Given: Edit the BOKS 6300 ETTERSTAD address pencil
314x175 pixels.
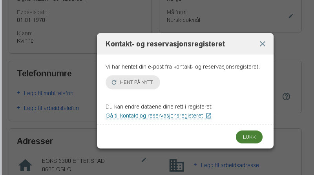Looking at the screenshot, I should tap(144, 160).
